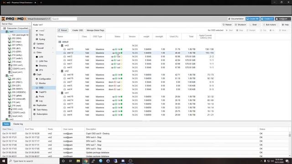Sort by Used (%) column header

point(174,36)
